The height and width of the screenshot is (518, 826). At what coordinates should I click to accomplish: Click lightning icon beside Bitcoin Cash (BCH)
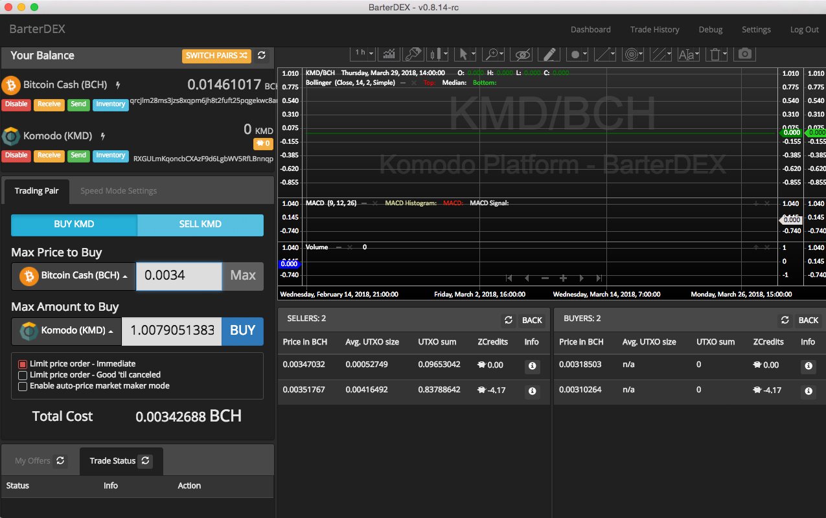[117, 85]
